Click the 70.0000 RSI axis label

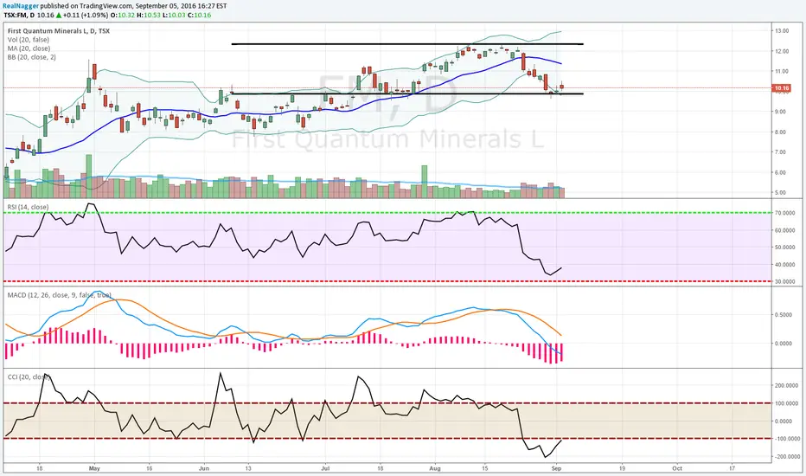[786, 213]
